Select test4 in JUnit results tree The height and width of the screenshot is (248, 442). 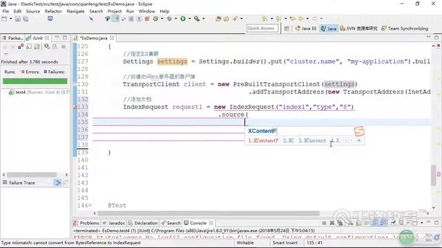39,92
